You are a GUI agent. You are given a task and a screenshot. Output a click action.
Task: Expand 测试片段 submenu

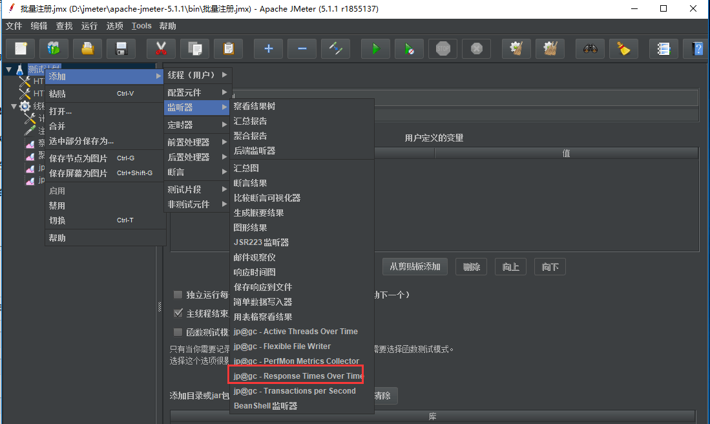(198, 189)
